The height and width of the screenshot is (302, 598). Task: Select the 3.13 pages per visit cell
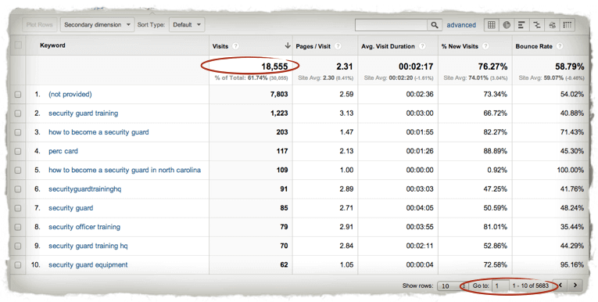click(x=346, y=113)
